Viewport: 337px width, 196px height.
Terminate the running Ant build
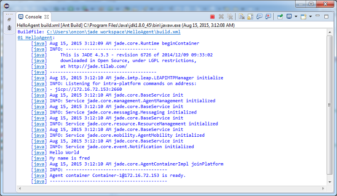coord(212,16)
